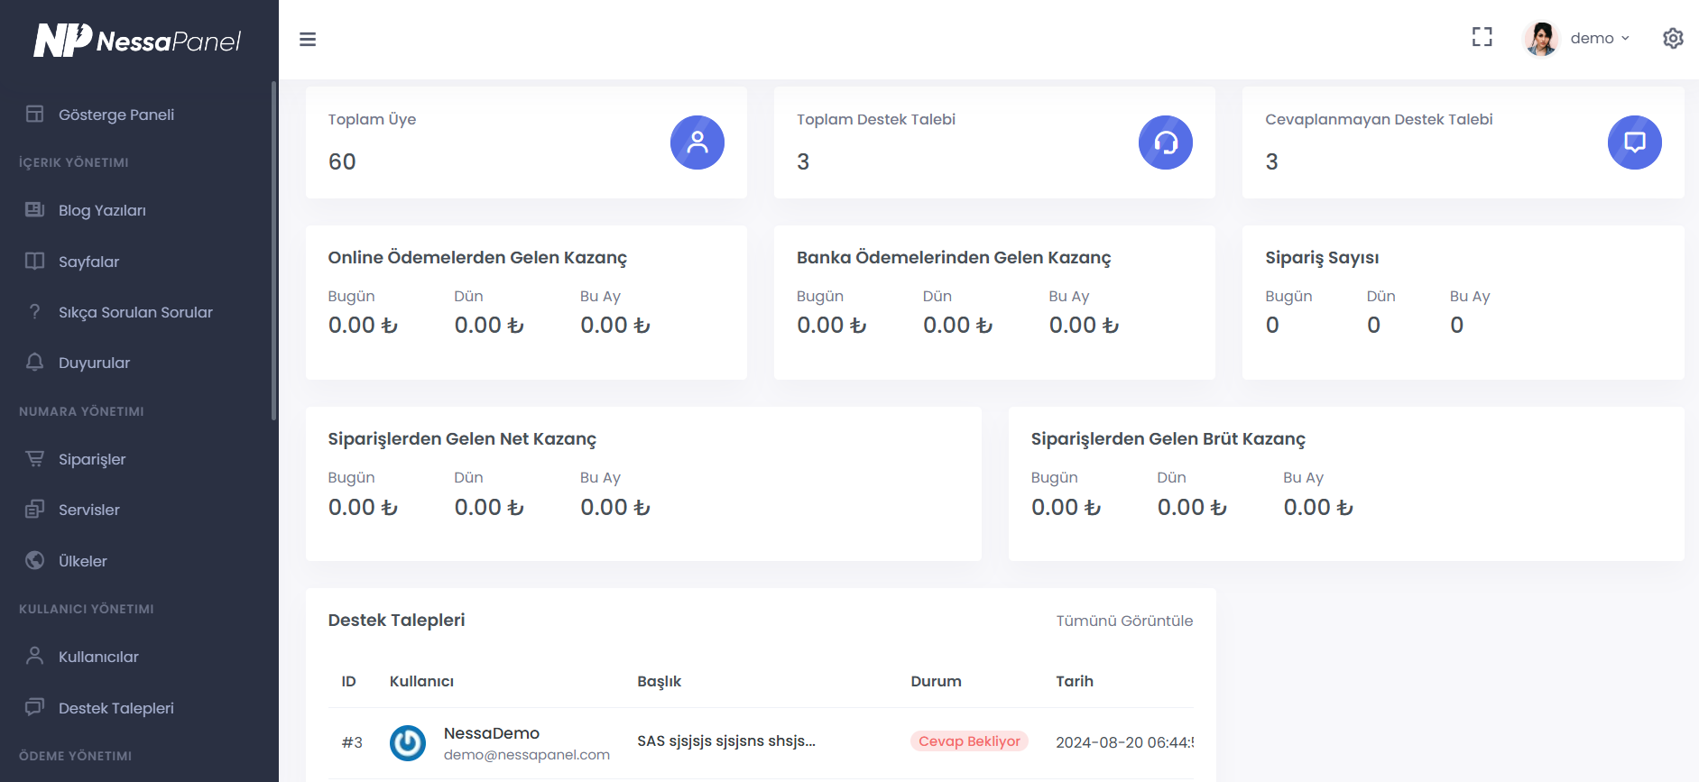Click the demo profile avatar

pyautogui.click(x=1541, y=39)
